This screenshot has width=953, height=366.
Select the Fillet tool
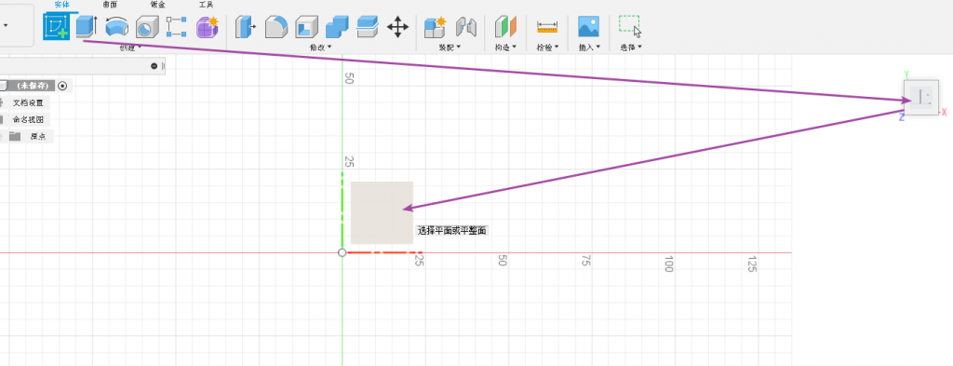point(276,27)
